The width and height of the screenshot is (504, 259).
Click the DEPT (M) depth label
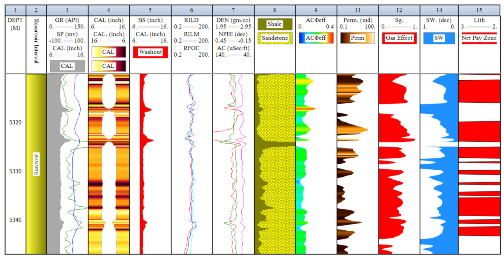point(15,24)
